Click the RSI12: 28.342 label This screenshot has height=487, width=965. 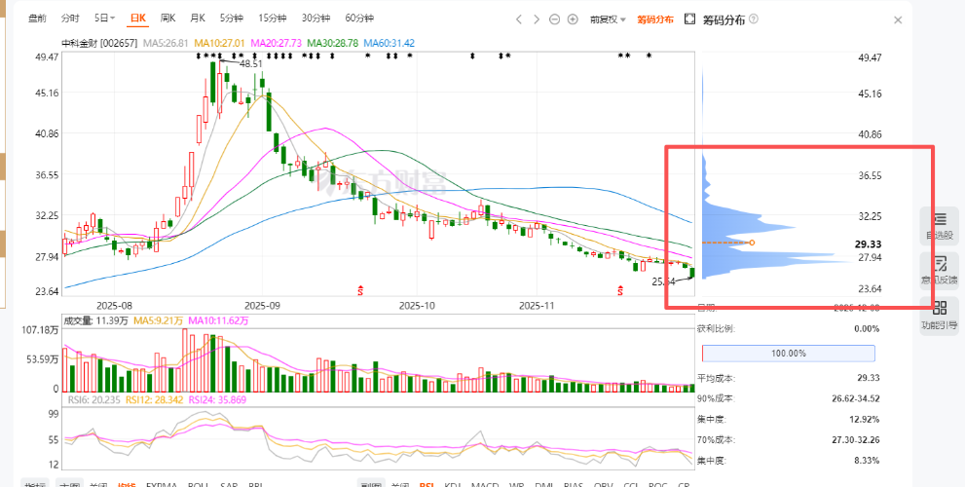(x=154, y=399)
